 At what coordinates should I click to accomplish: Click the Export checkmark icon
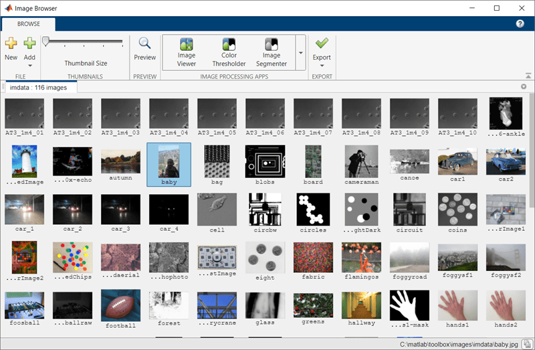tap(322, 43)
